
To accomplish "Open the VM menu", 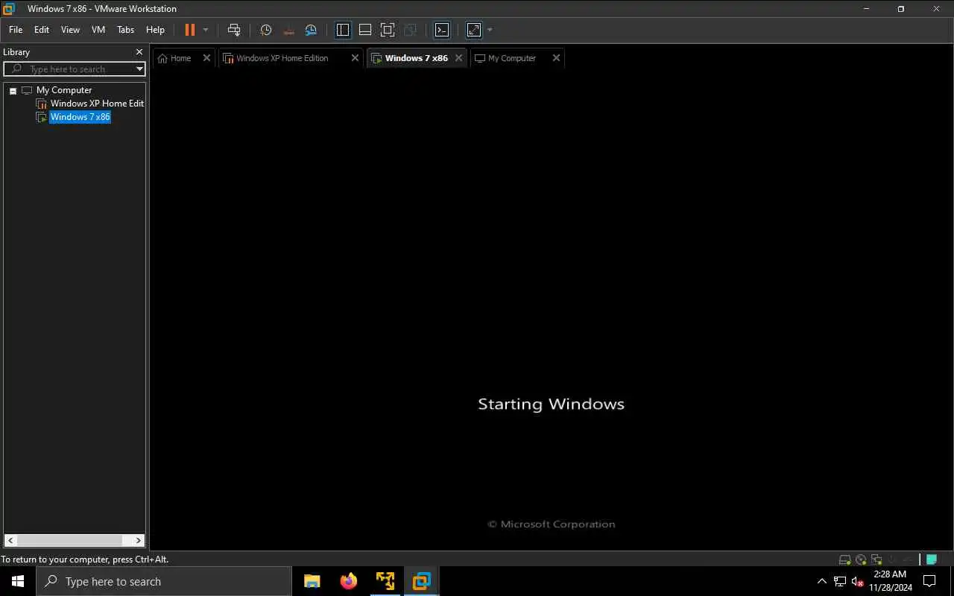I will 98,30.
